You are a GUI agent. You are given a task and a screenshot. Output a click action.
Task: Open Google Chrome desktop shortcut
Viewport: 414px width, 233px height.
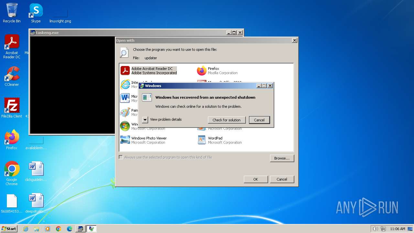(12, 173)
